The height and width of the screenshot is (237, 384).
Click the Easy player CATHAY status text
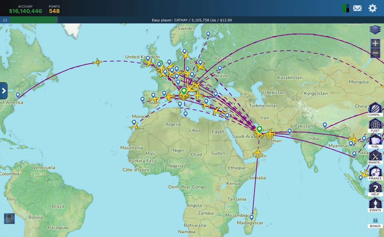point(192,20)
